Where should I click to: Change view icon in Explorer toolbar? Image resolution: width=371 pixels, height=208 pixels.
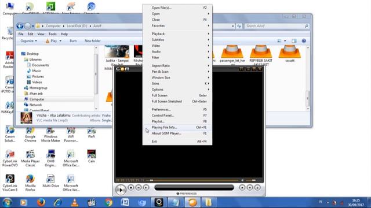coord(279,41)
